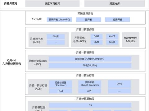This screenshot has height=111, width=149.
Task: Click the 昇腾AI应用 label
Action: [11, 3]
